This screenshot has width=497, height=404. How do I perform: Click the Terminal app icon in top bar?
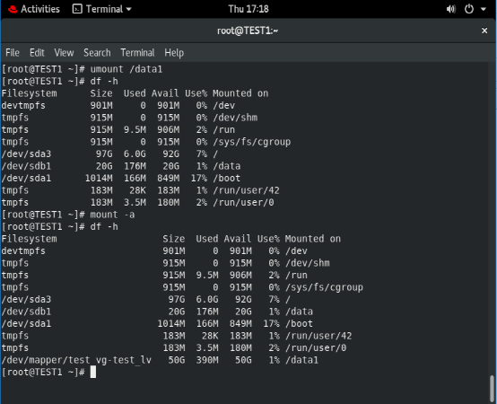[x=77, y=9]
